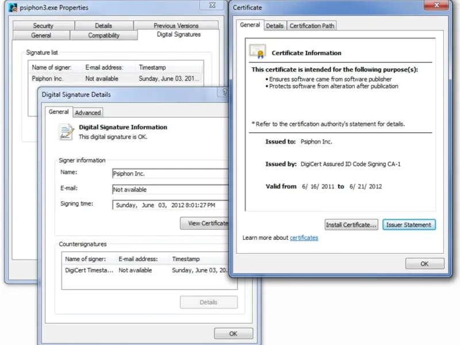Click OK in the Certificate window
The height and width of the screenshot is (345, 460).
[424, 264]
